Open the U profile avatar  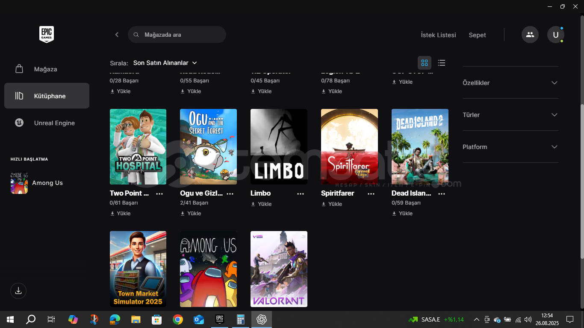(x=556, y=35)
